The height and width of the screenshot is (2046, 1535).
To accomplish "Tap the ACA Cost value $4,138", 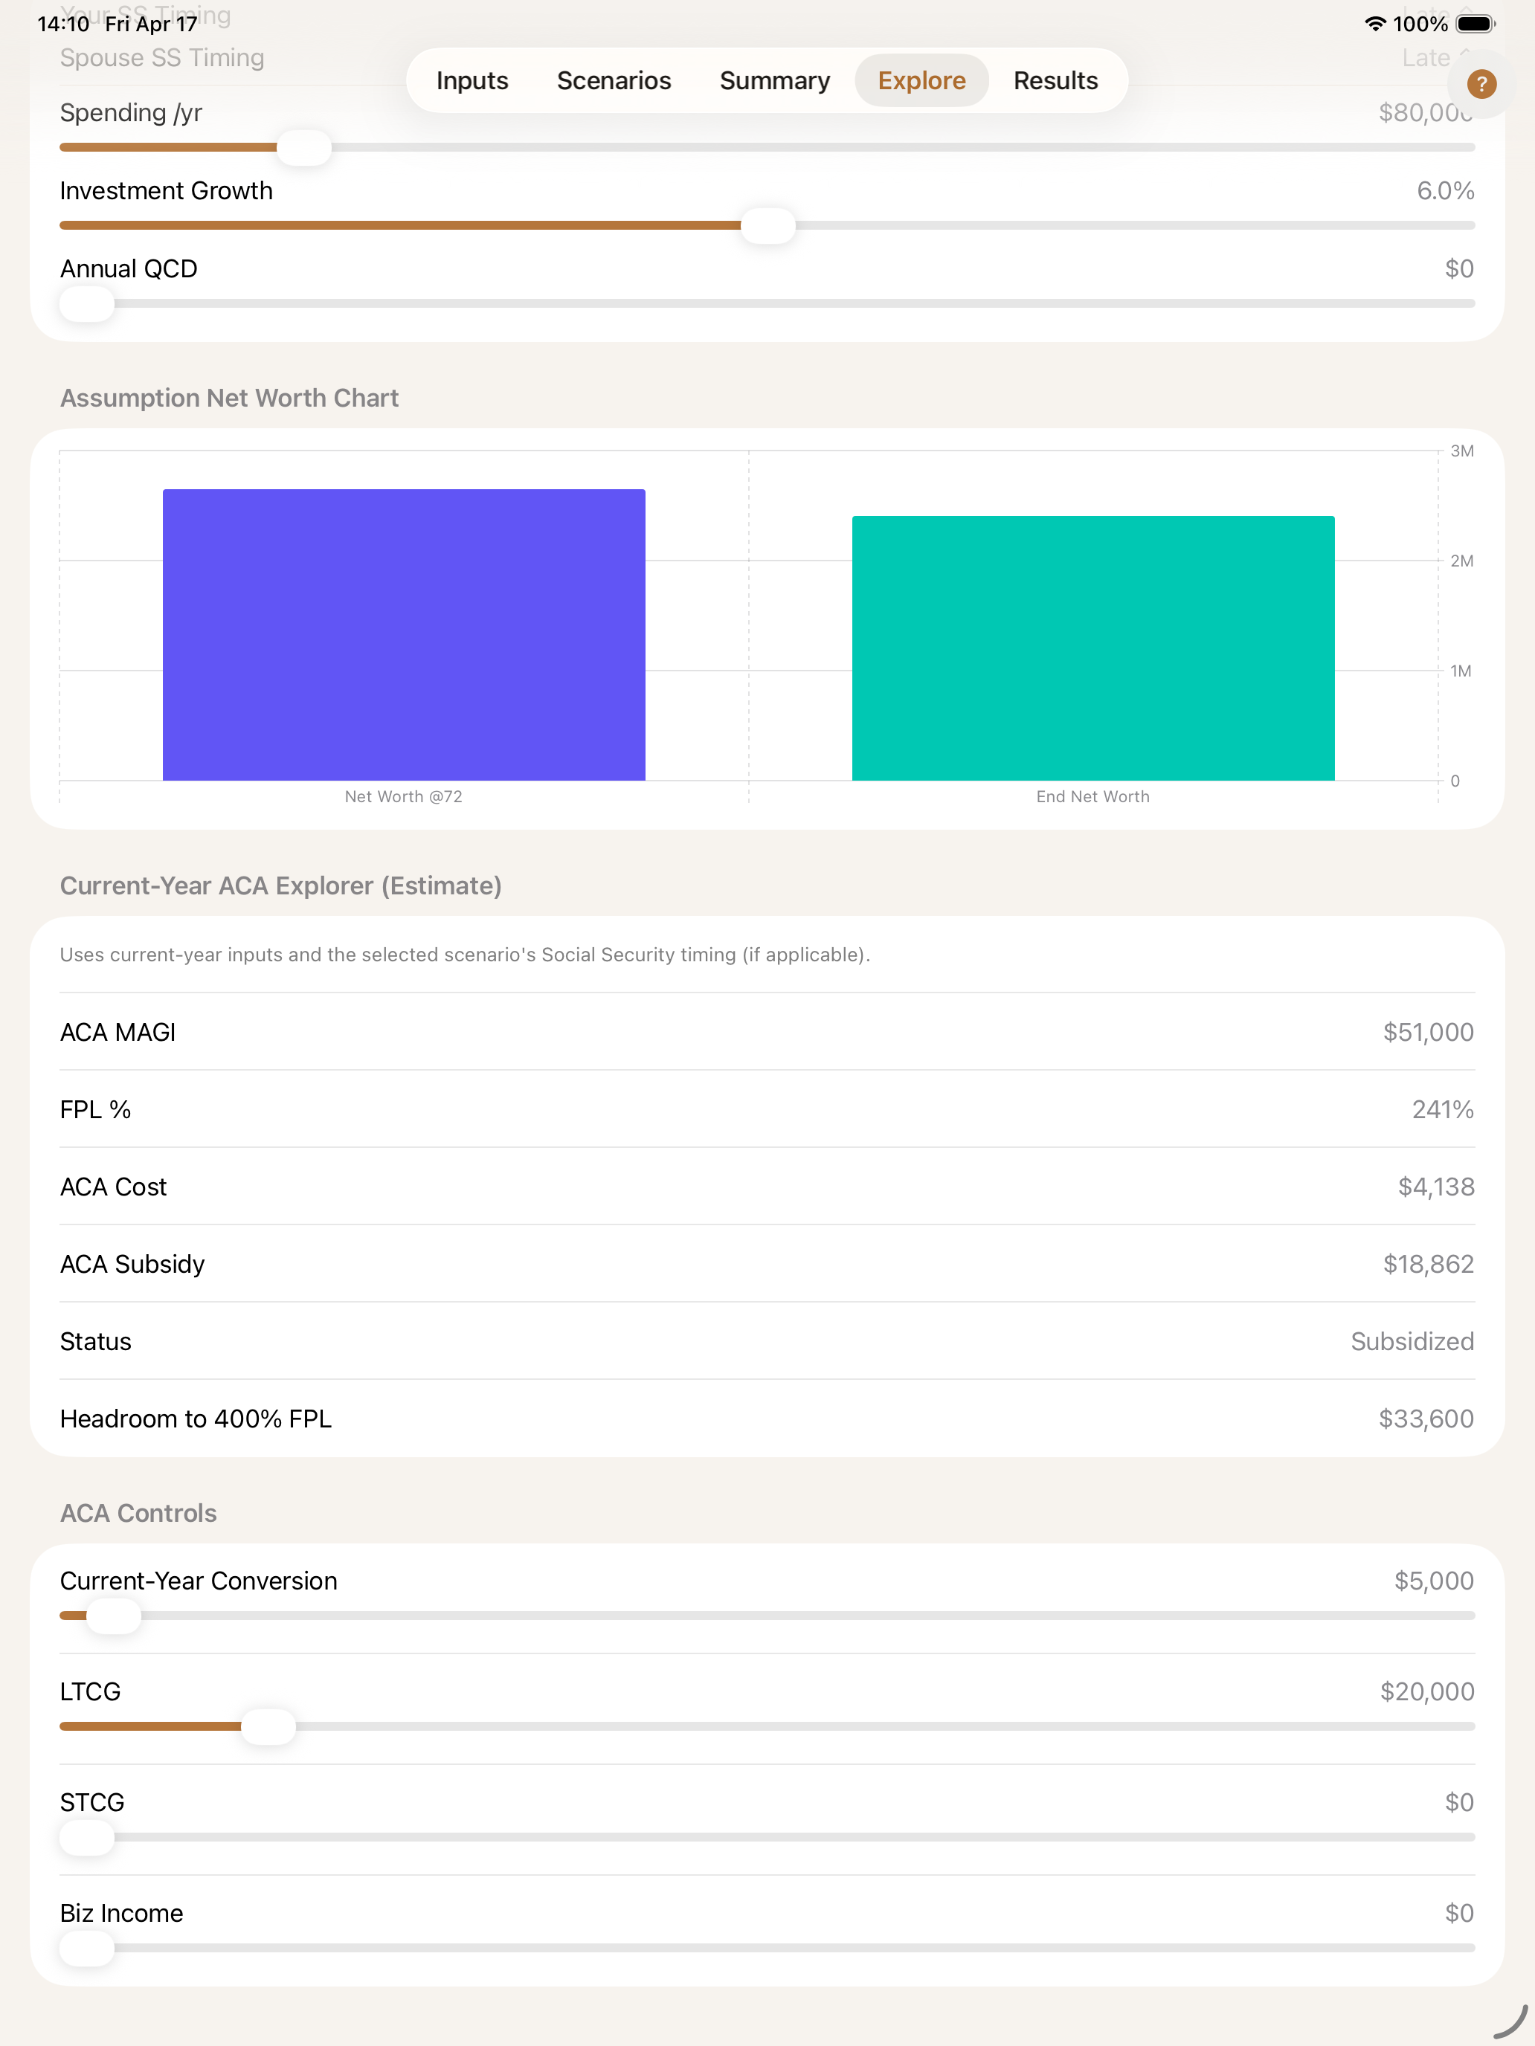I will coord(1435,1187).
